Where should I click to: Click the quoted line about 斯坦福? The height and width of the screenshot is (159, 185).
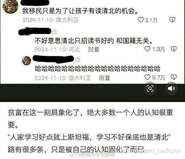(89, 137)
